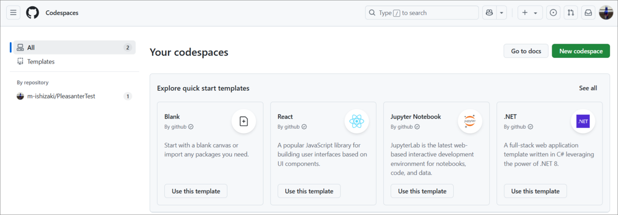Click Go to docs button
The image size is (618, 215).
(526, 51)
